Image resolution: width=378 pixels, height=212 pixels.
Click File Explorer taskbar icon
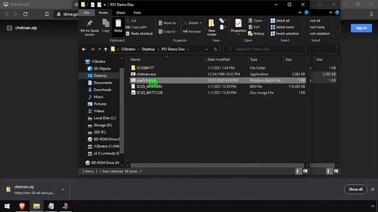coord(37,206)
